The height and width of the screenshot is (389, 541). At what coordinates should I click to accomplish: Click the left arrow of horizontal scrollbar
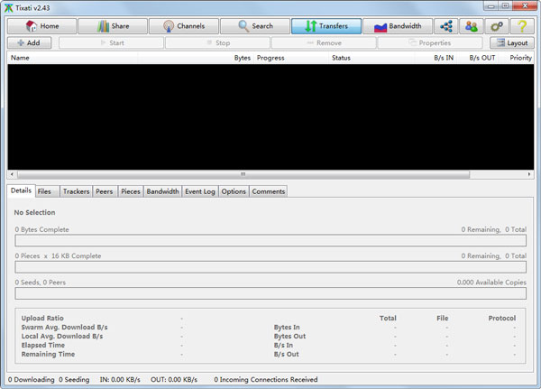pyautogui.click(x=12, y=174)
